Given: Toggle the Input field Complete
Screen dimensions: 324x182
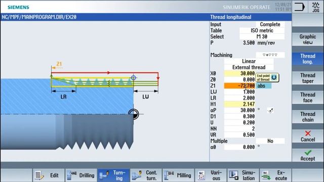Looking at the screenshot, I should (270, 24).
